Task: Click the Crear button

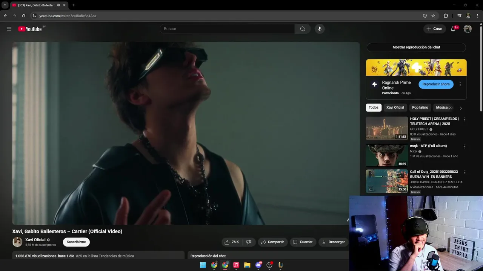Action: 434,29
